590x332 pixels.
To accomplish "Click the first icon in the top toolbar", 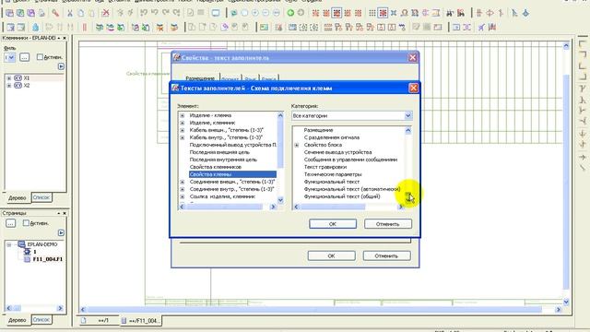I will [10, 13].
